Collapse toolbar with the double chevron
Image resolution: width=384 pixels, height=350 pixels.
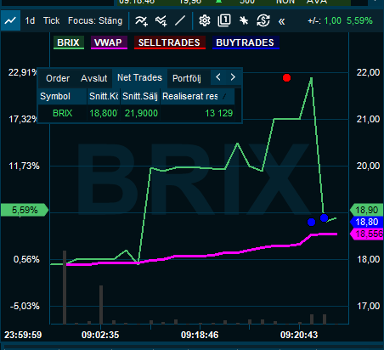281,21
